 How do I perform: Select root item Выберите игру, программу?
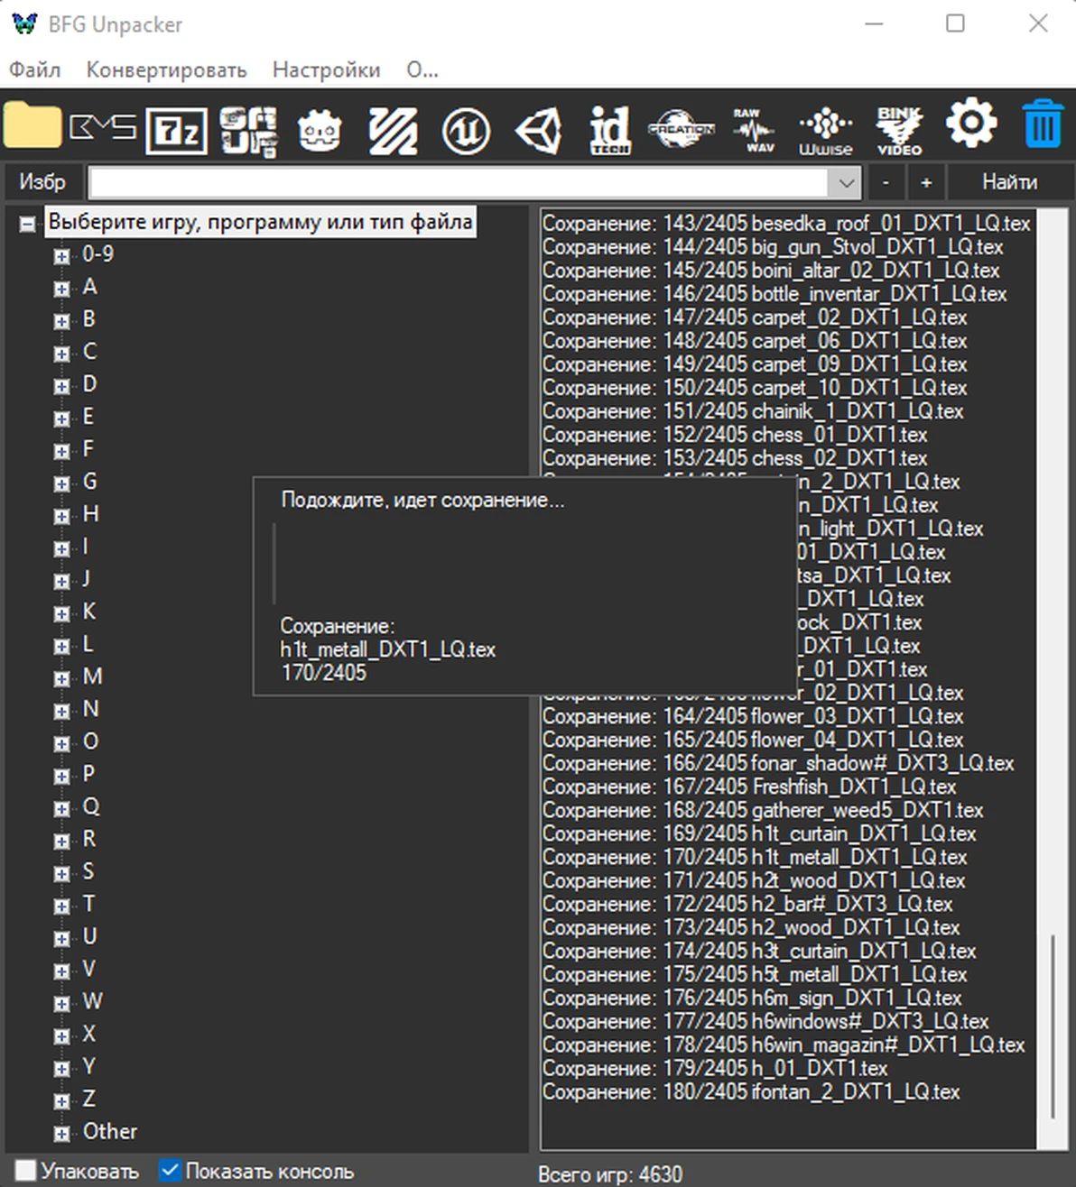click(260, 222)
